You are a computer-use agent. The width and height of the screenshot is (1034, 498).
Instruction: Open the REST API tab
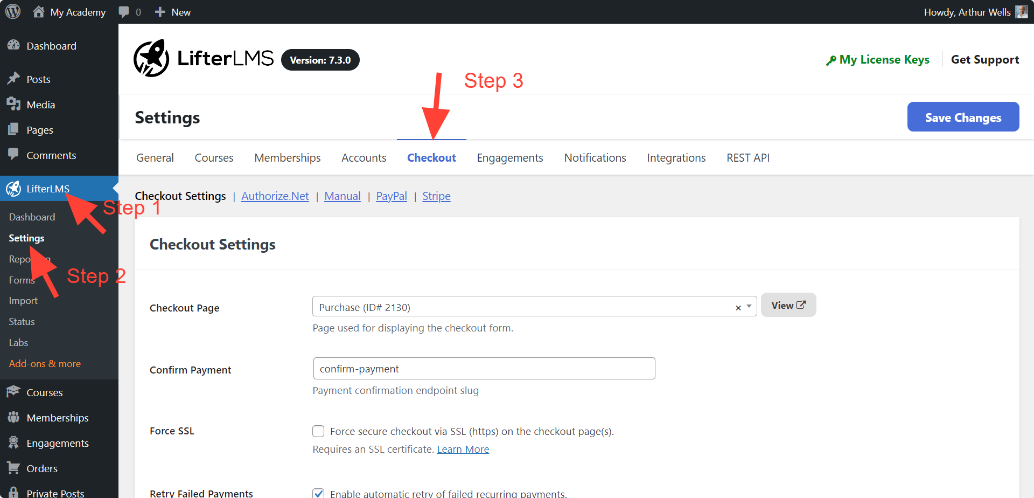748,158
